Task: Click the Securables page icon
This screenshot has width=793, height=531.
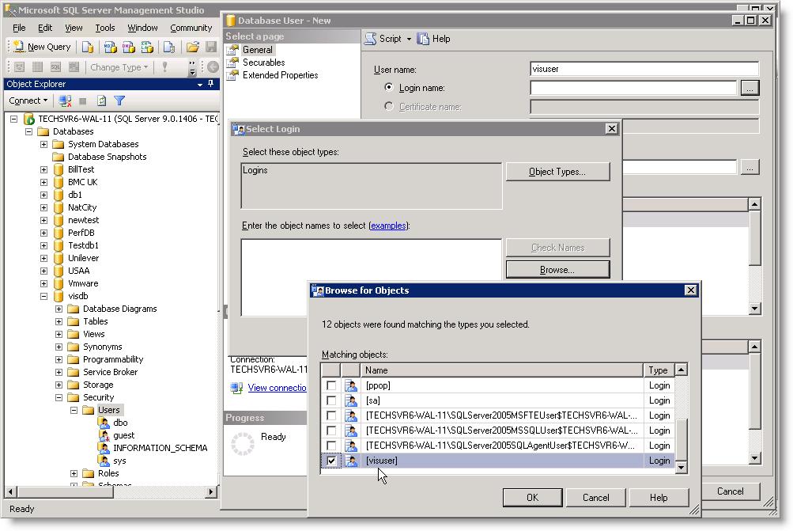Action: 232,63
